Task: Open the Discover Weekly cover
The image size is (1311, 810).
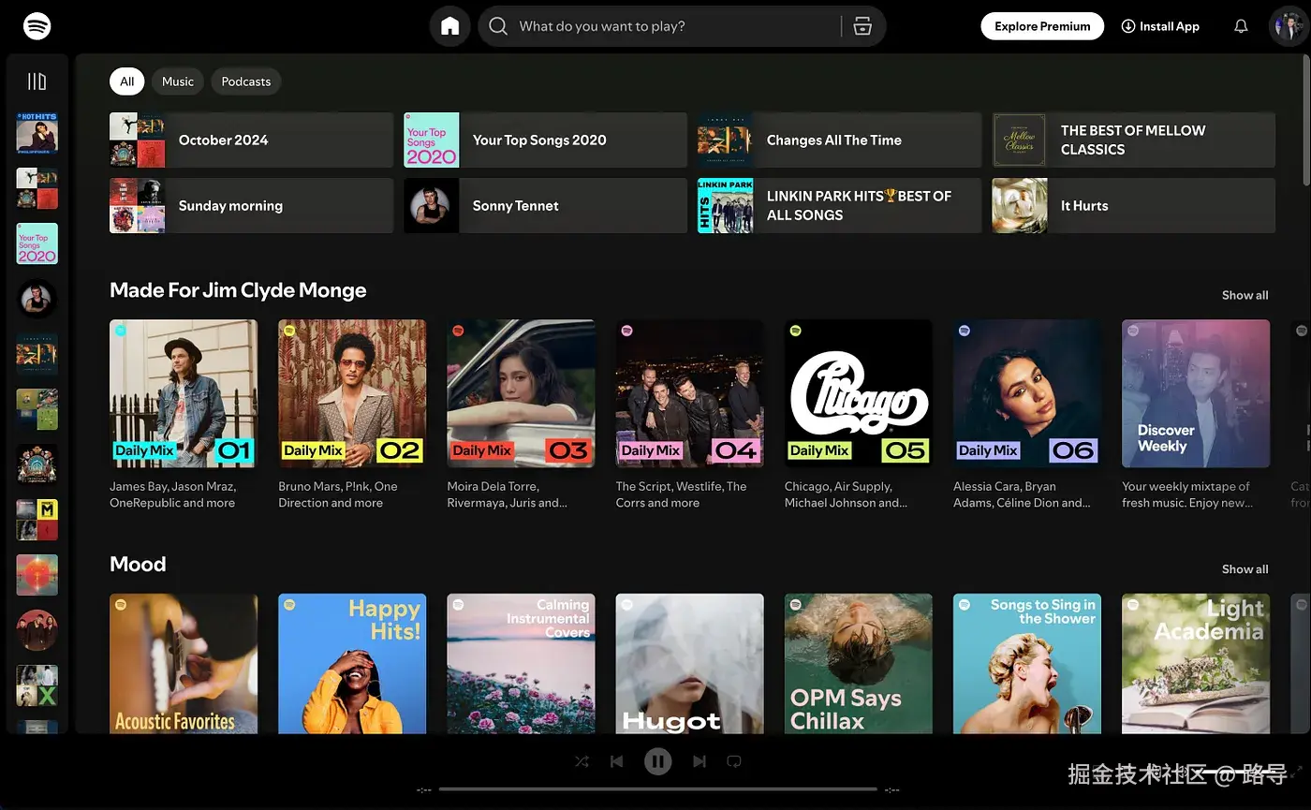Action: [x=1196, y=393]
